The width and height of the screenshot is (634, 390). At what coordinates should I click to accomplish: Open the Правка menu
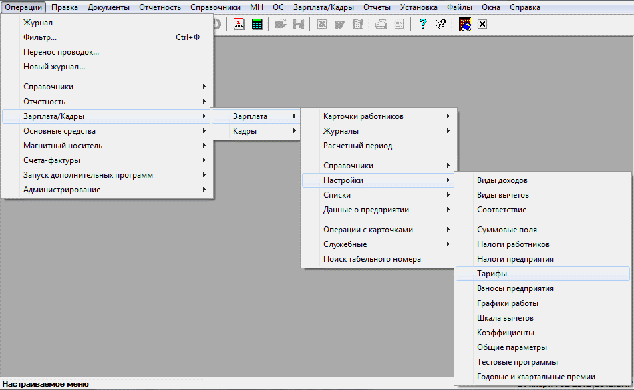[x=65, y=7]
